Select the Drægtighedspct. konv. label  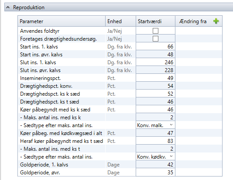(x=46, y=86)
